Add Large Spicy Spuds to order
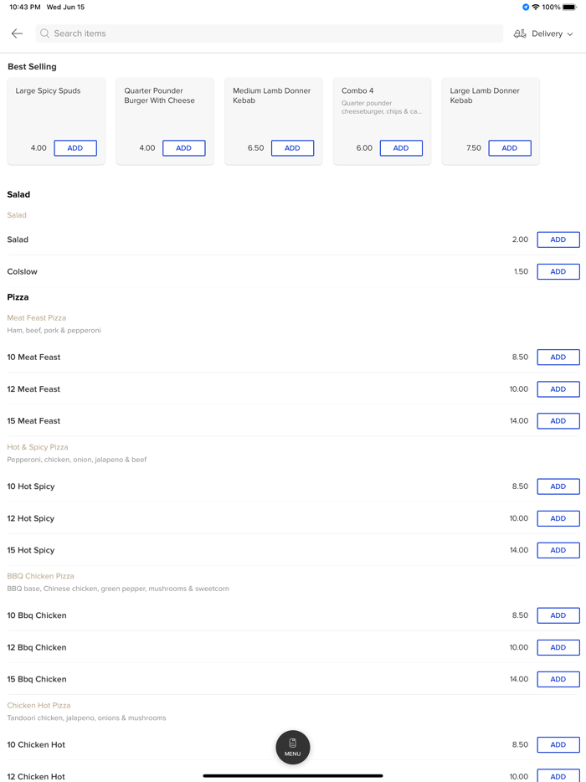The image size is (586, 782). pyautogui.click(x=75, y=148)
